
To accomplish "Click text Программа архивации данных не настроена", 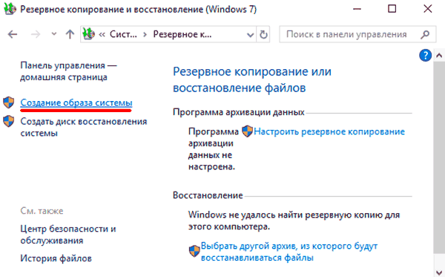I will tap(214, 149).
